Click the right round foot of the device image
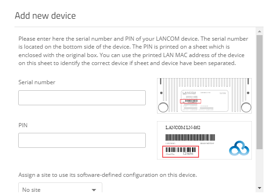 tap(246, 107)
